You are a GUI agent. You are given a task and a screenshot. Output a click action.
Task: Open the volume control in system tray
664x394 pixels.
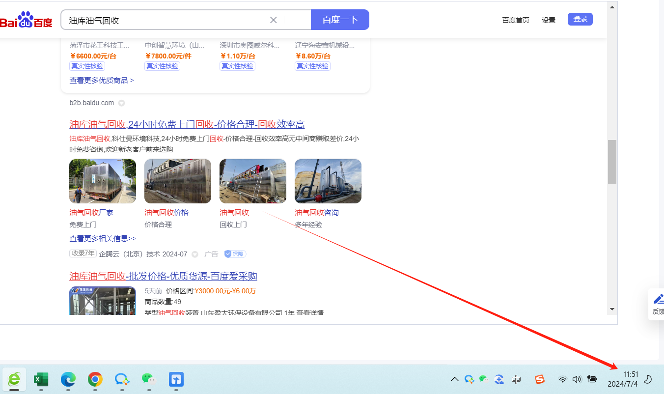pyautogui.click(x=577, y=379)
